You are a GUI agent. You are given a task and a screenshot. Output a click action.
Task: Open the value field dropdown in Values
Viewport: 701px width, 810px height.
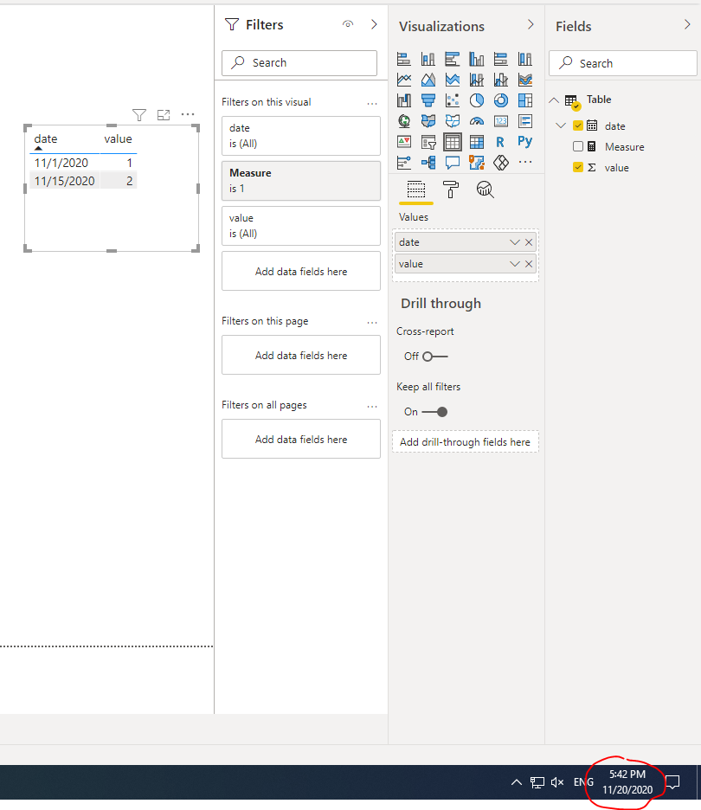(515, 264)
